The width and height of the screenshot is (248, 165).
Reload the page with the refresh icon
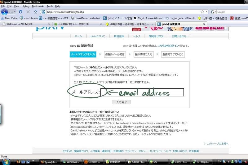tap(20, 12)
